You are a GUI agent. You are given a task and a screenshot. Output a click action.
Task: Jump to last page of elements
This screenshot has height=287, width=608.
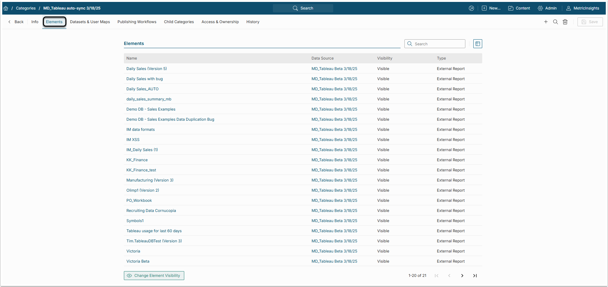click(475, 276)
